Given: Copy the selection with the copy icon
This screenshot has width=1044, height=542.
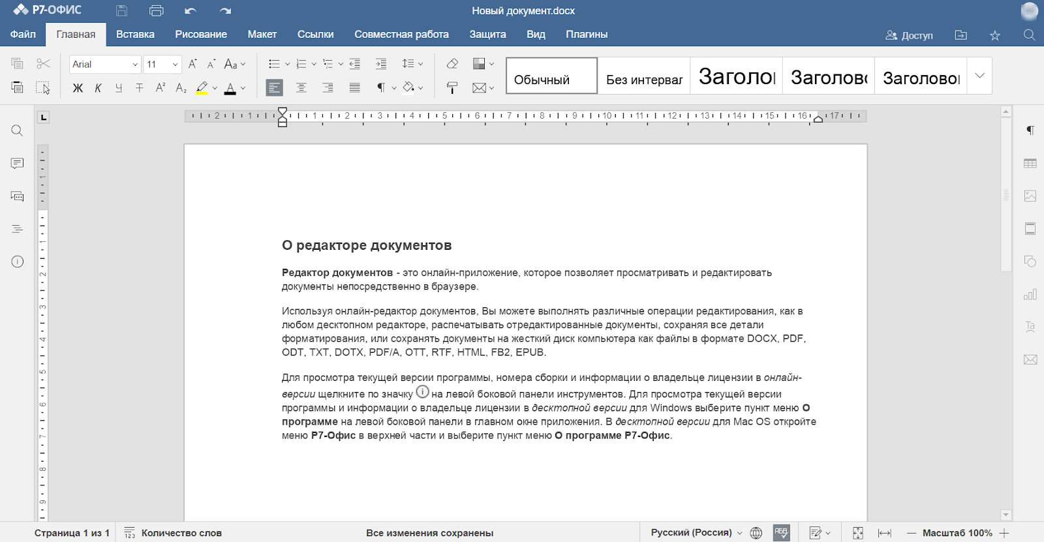Looking at the screenshot, I should point(18,64).
